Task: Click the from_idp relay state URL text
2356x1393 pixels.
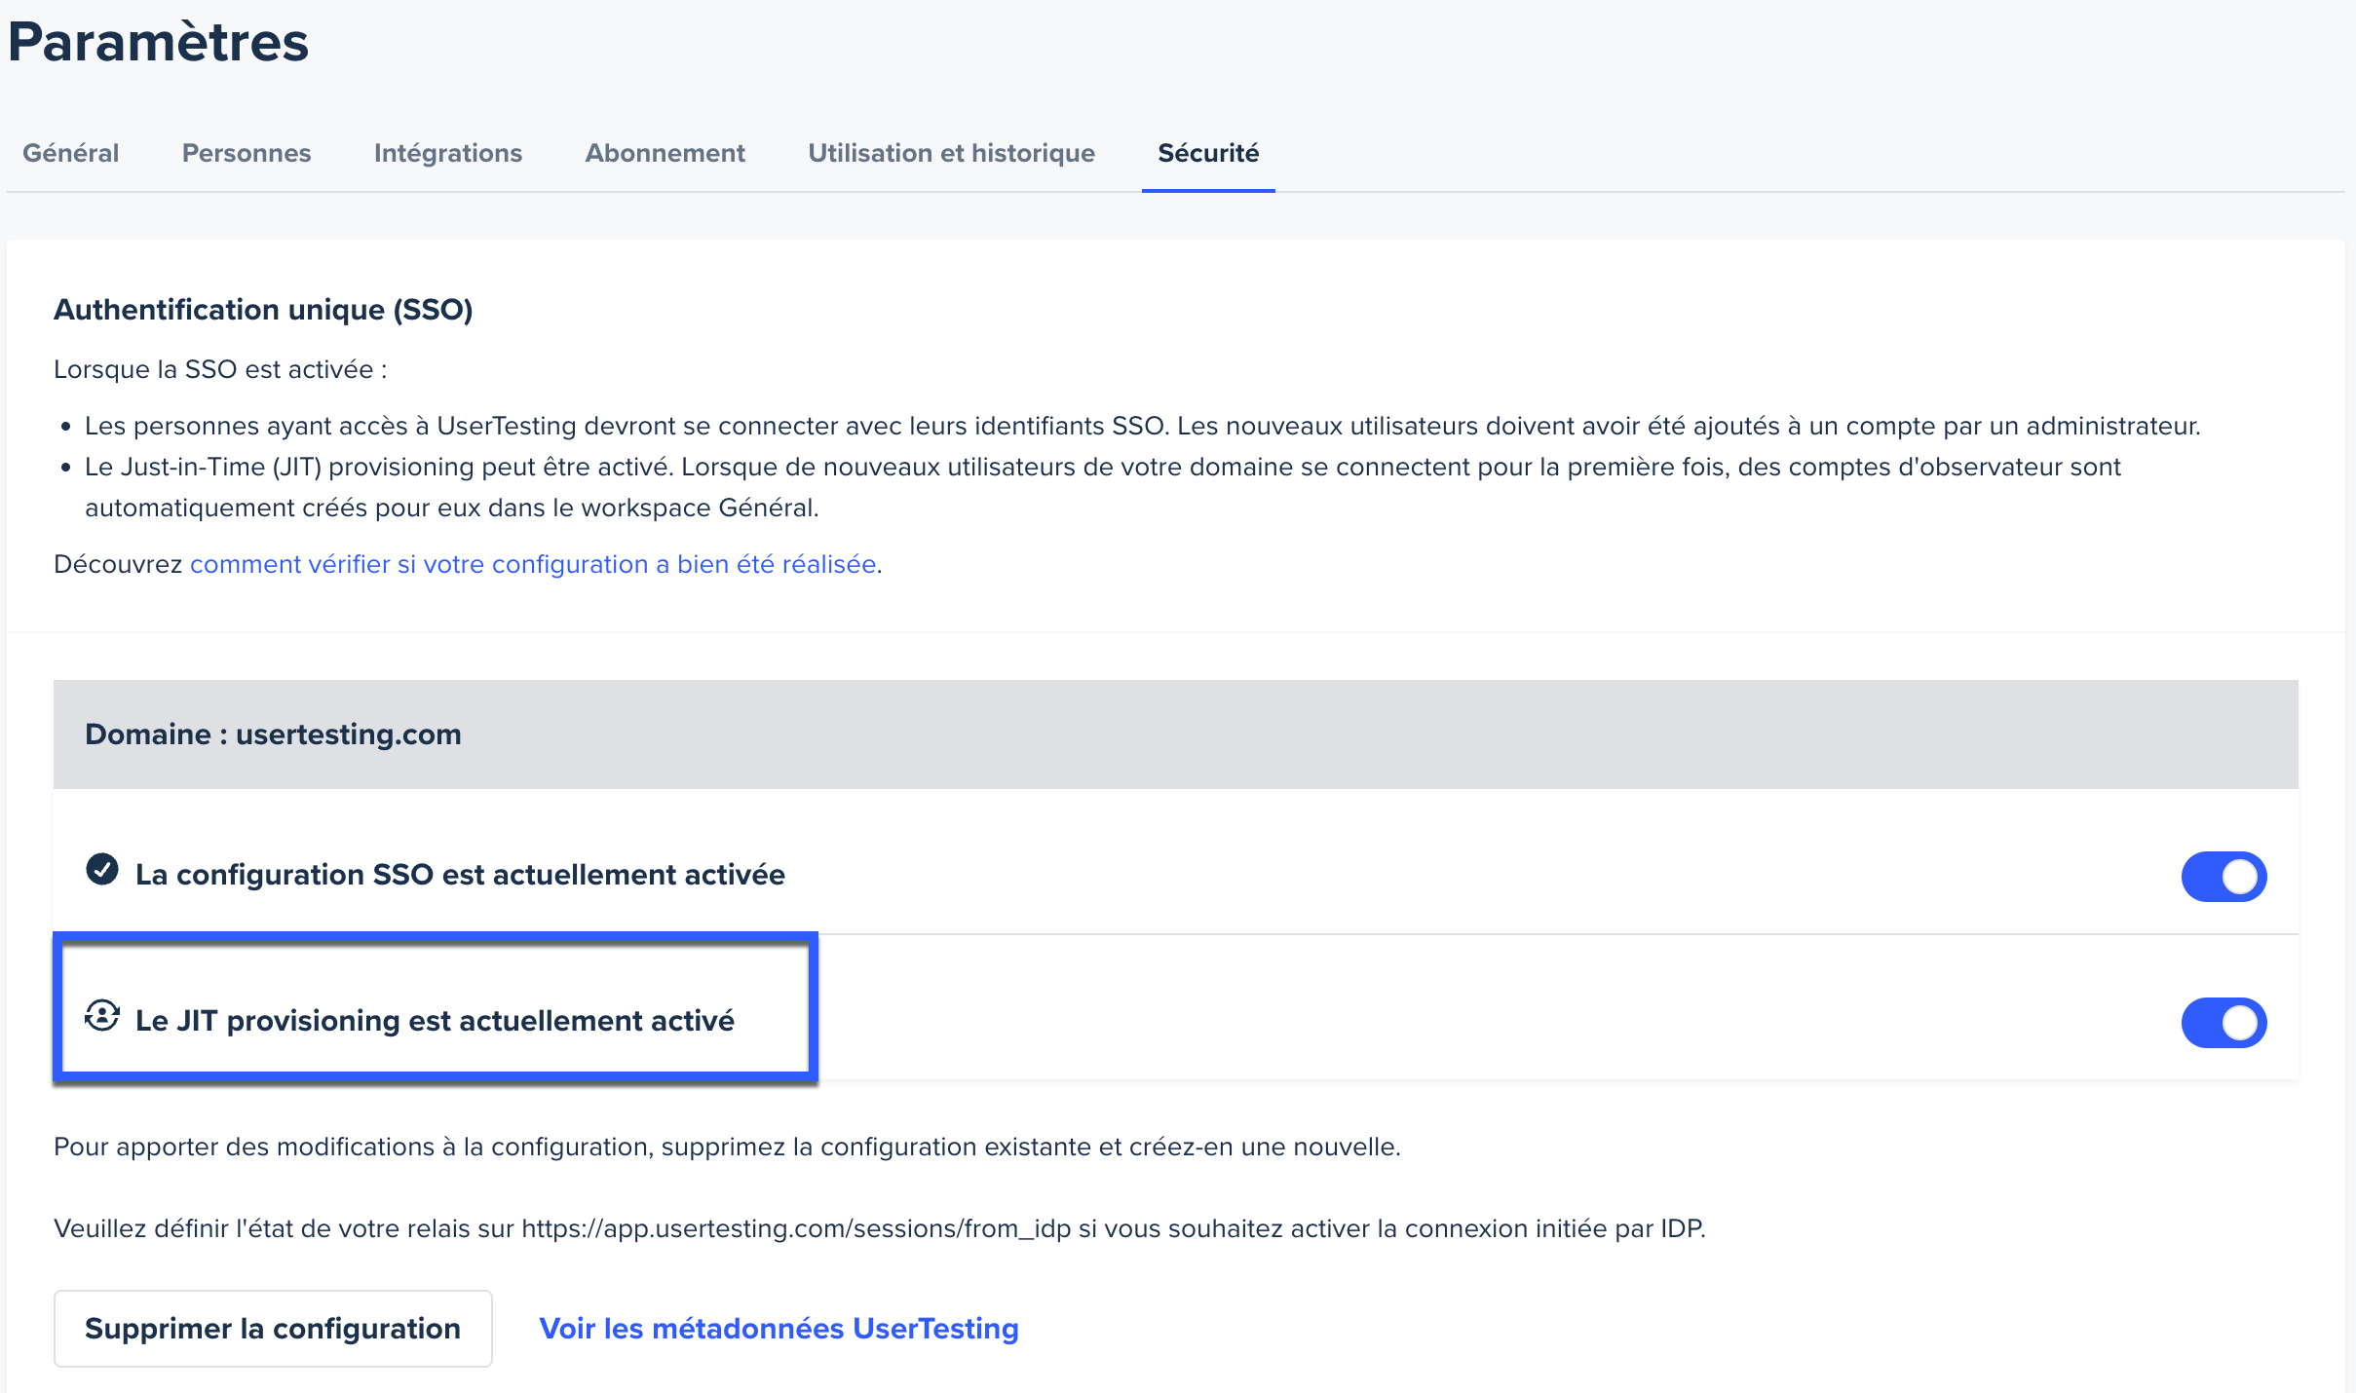Action: coord(795,1228)
